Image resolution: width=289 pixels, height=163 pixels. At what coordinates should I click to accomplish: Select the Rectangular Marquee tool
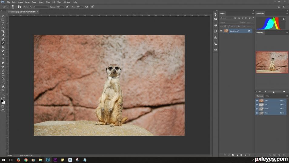pos(3,19)
